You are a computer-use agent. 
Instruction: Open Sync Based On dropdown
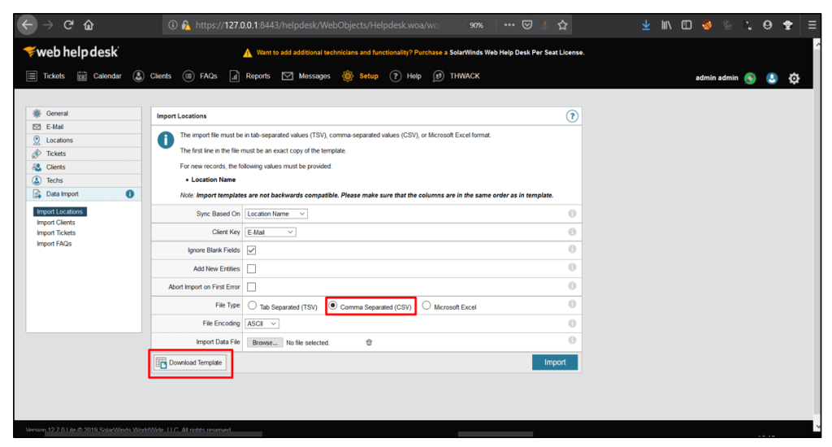[x=276, y=214]
